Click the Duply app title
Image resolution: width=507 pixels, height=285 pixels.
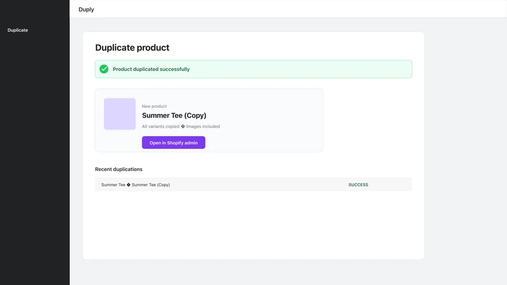tap(86, 9)
